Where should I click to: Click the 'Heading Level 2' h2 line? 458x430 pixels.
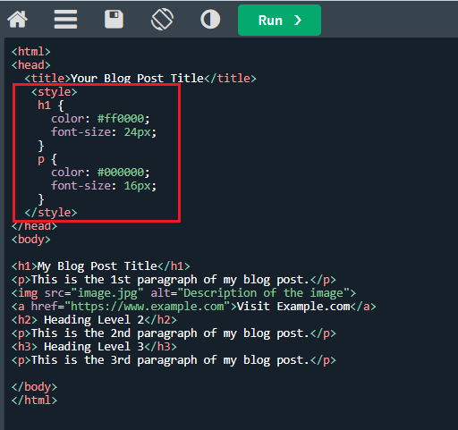click(94, 320)
